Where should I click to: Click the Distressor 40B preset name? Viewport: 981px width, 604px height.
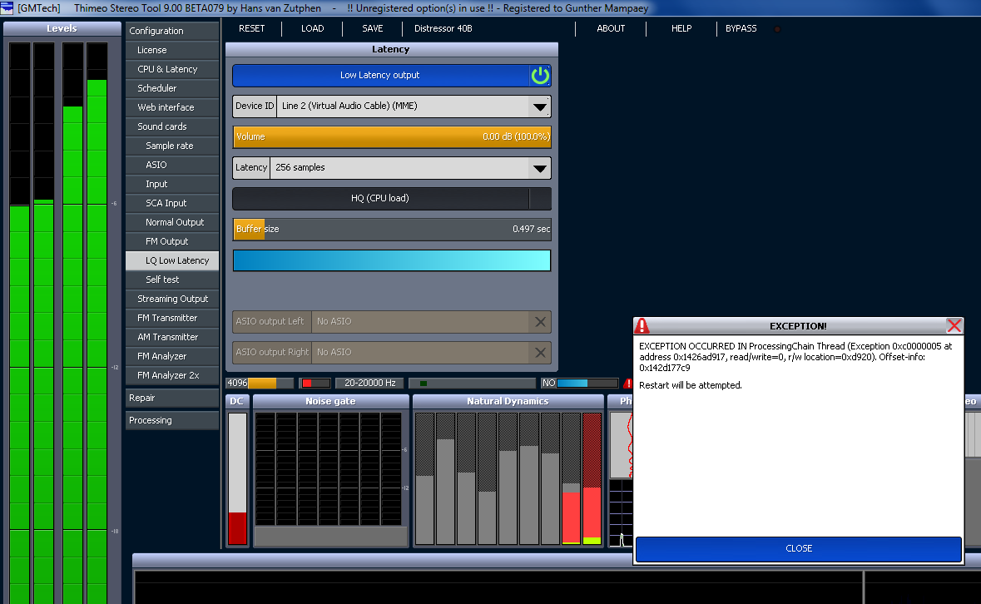(443, 29)
